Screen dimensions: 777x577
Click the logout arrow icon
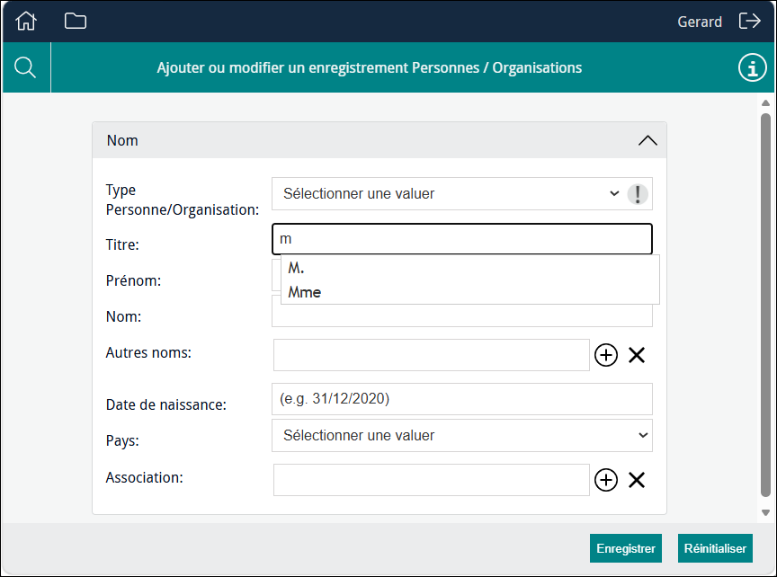click(749, 21)
